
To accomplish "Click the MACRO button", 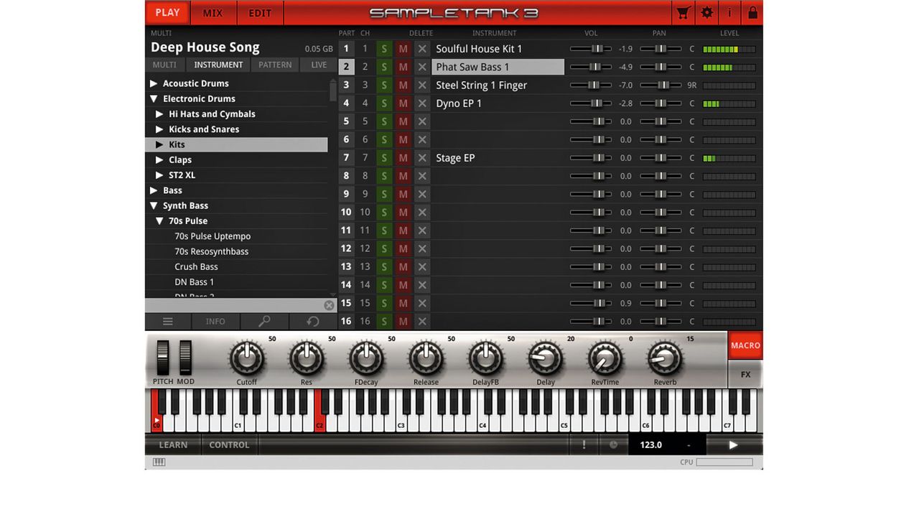I will (745, 345).
